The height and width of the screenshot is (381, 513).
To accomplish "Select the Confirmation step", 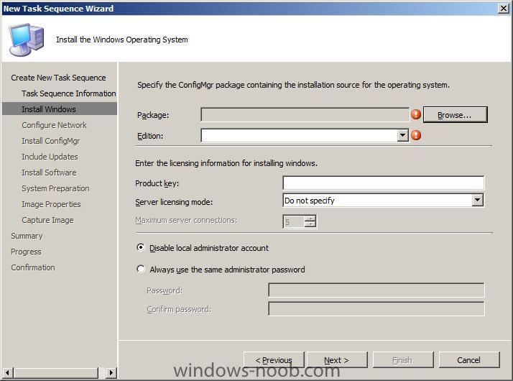I will coord(33,267).
